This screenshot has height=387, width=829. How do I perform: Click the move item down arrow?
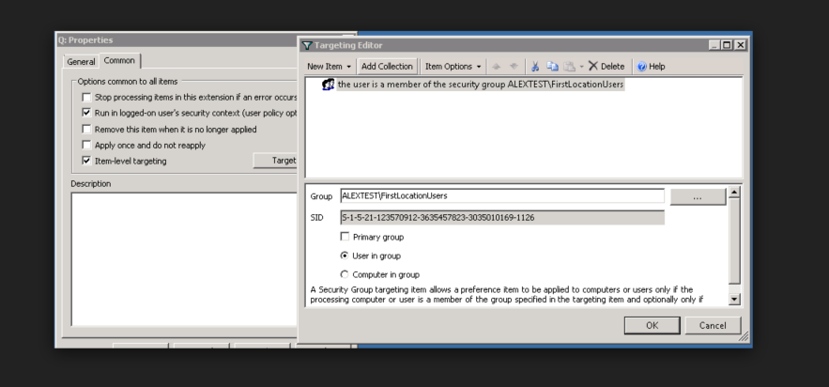(512, 67)
